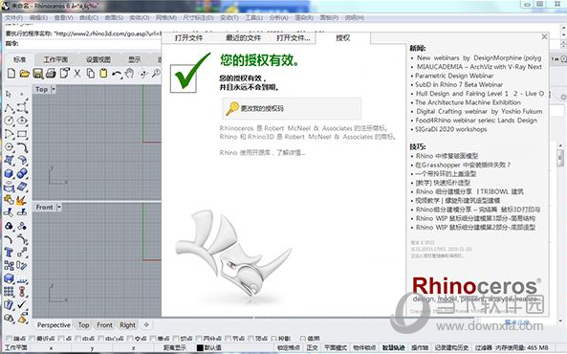
Task: Toggle the 中点 osnap checkbox
Action: pyautogui.click(x=77, y=339)
